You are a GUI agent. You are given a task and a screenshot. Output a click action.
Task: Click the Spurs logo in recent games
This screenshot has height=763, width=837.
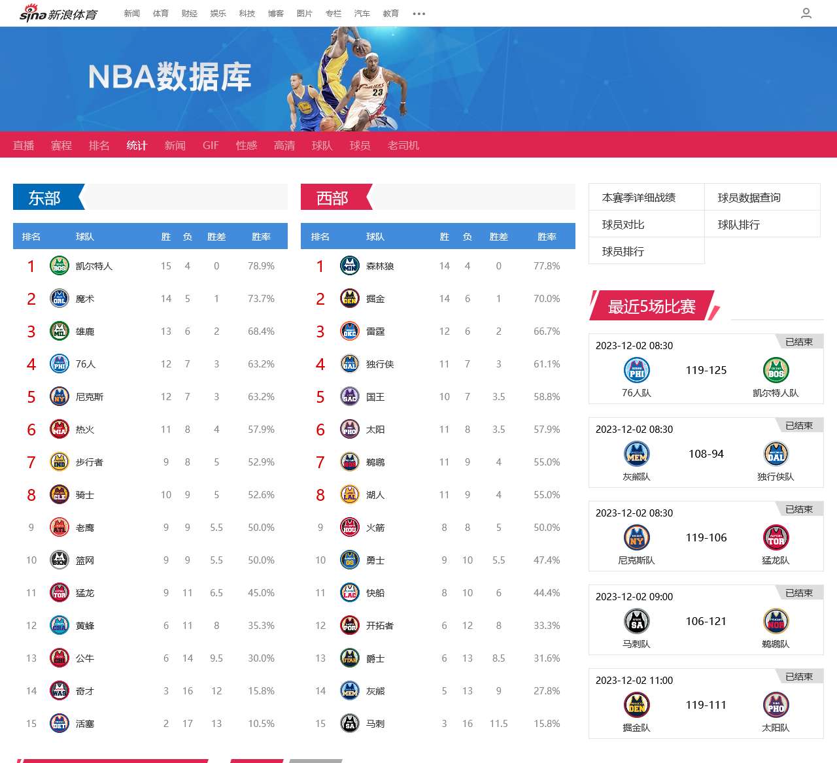pyautogui.click(x=637, y=621)
